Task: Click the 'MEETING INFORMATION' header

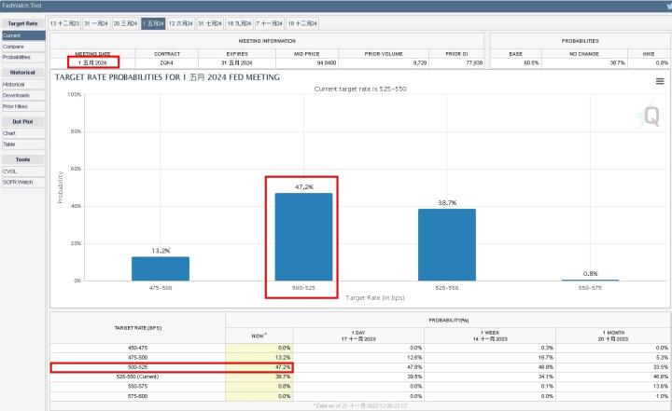Action: [267, 41]
